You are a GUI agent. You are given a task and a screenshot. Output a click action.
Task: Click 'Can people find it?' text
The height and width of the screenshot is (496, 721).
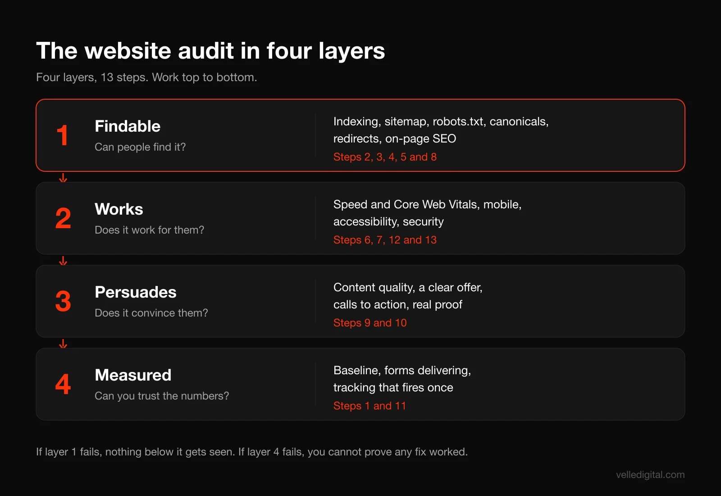[x=140, y=147]
